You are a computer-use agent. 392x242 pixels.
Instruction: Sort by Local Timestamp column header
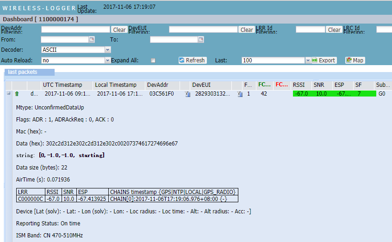(x=119, y=85)
